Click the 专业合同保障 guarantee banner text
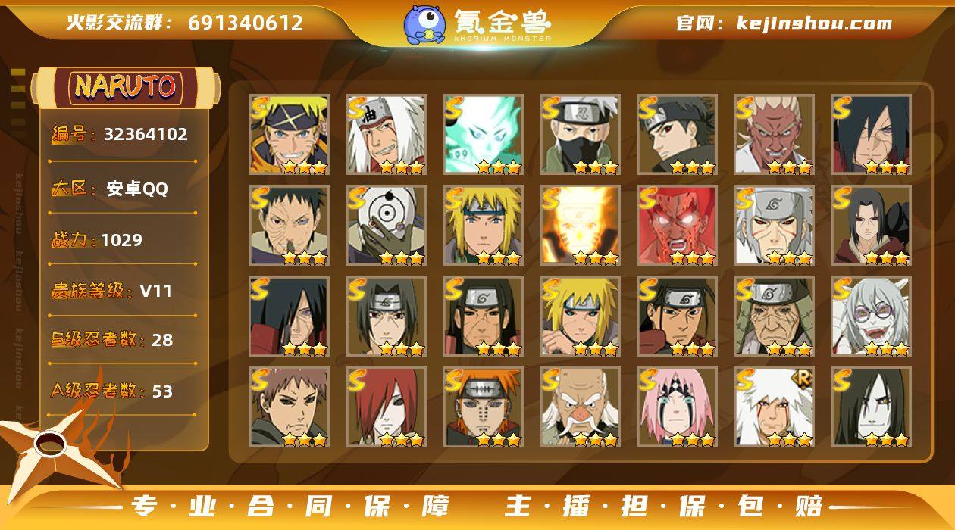The height and width of the screenshot is (530, 955). click(x=291, y=506)
